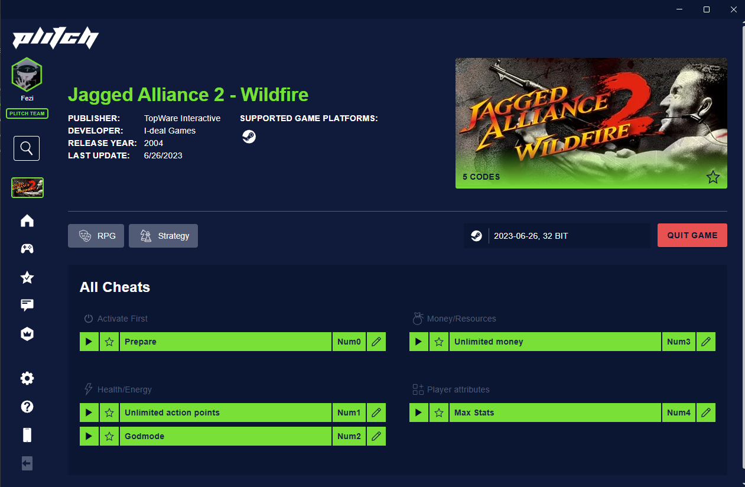The width and height of the screenshot is (745, 487).
Task: Open the game controller library icon
Action: click(x=27, y=249)
